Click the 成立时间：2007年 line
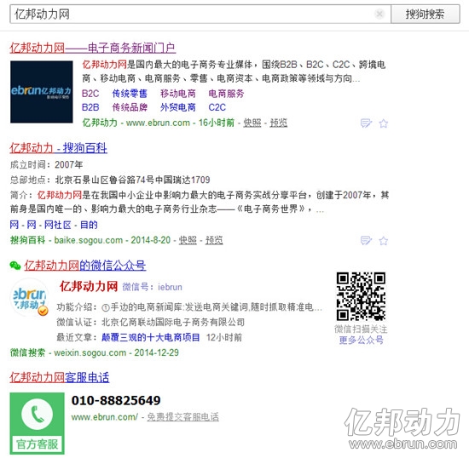 pyautogui.click(x=46, y=164)
